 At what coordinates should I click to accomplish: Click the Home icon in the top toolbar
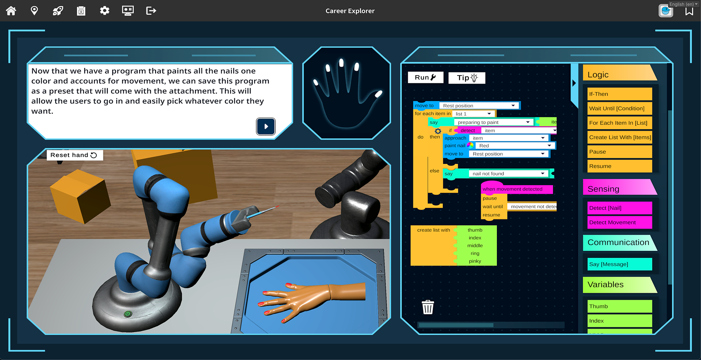[x=11, y=11]
